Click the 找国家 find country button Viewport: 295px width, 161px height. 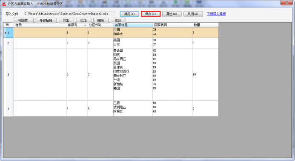coord(23,20)
